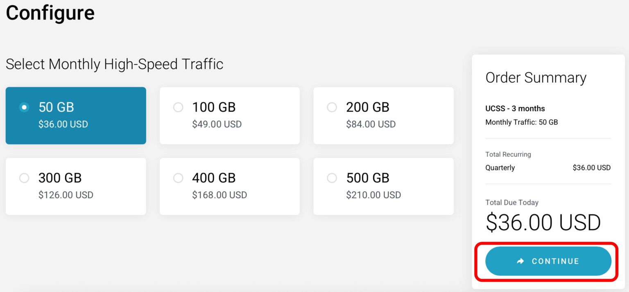Click the arrow icon in Continue
The height and width of the screenshot is (292, 629).
(x=520, y=261)
